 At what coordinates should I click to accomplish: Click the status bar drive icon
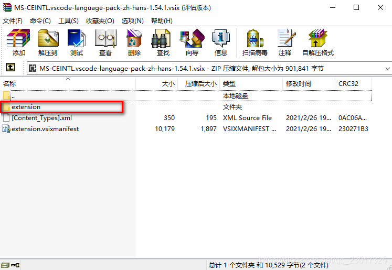5,265
